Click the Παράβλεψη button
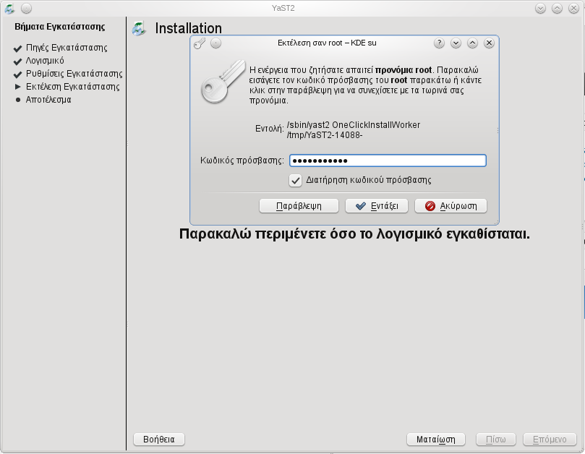The image size is (585, 454). [299, 206]
